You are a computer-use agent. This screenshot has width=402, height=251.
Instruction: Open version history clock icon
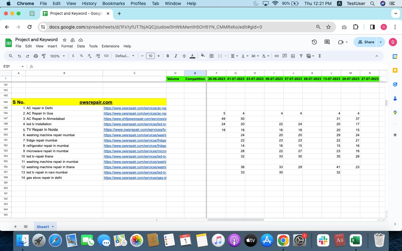pos(314,42)
